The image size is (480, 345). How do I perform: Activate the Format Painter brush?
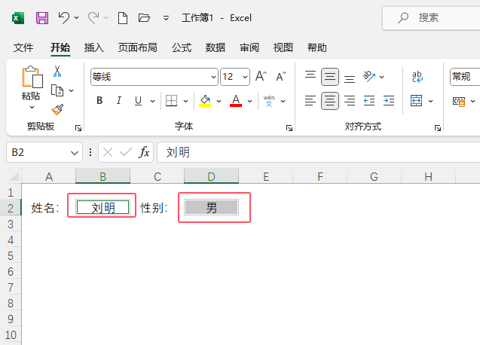tap(57, 109)
